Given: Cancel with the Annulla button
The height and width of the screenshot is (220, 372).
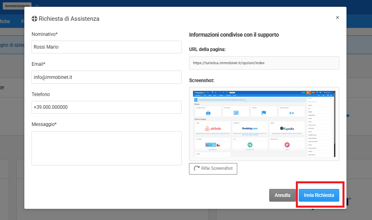Looking at the screenshot, I should pos(282,195).
